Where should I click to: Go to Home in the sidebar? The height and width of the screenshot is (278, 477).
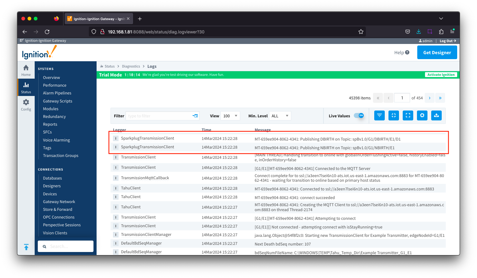coord(26,70)
